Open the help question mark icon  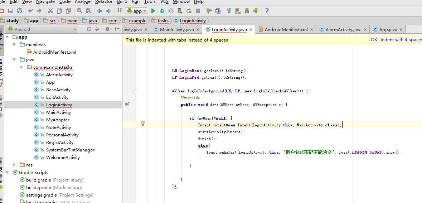coord(267,11)
